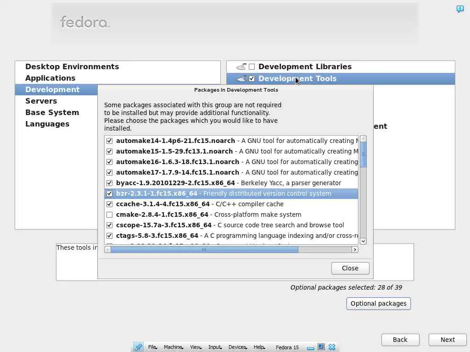Viewport: 470px width, 352px height.
Task: Open the File menu in VirtualBox toolbar
Action: click(152, 347)
